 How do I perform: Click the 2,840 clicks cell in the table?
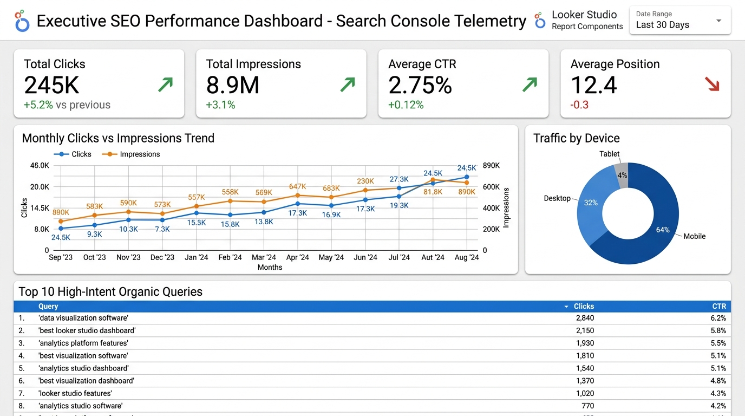point(585,318)
